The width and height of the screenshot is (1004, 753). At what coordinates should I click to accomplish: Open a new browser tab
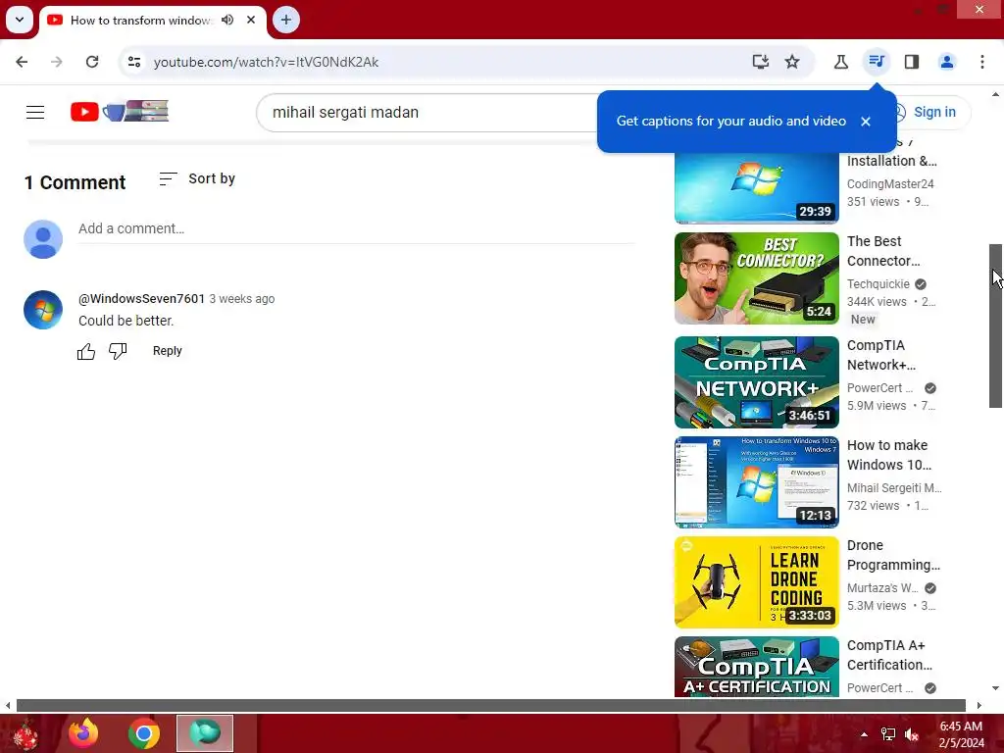coord(286,20)
